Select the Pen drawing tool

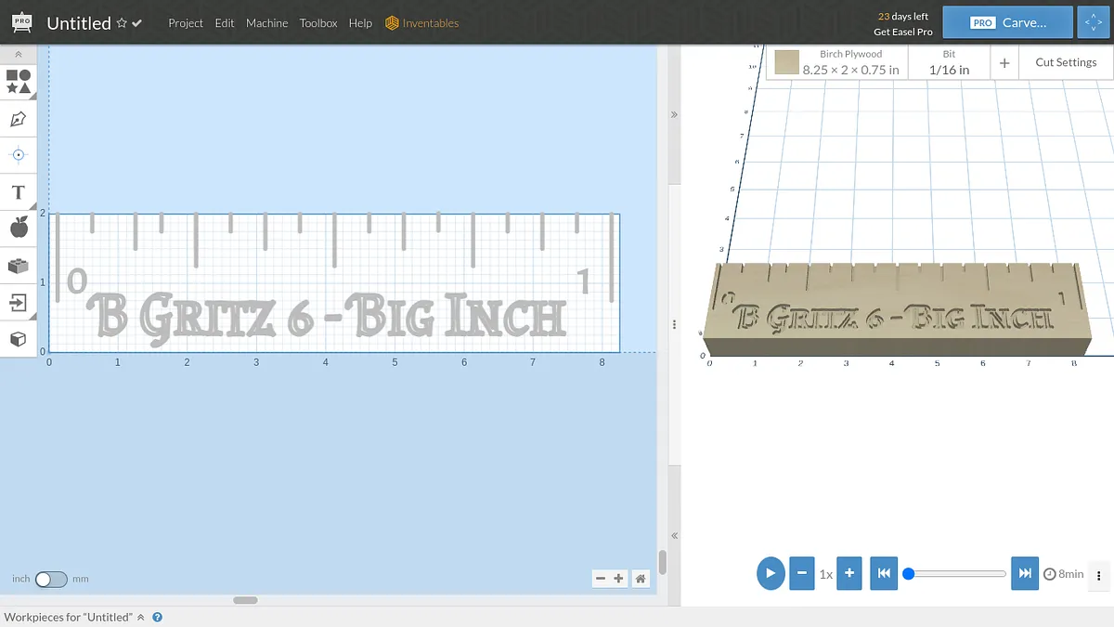coord(18,119)
